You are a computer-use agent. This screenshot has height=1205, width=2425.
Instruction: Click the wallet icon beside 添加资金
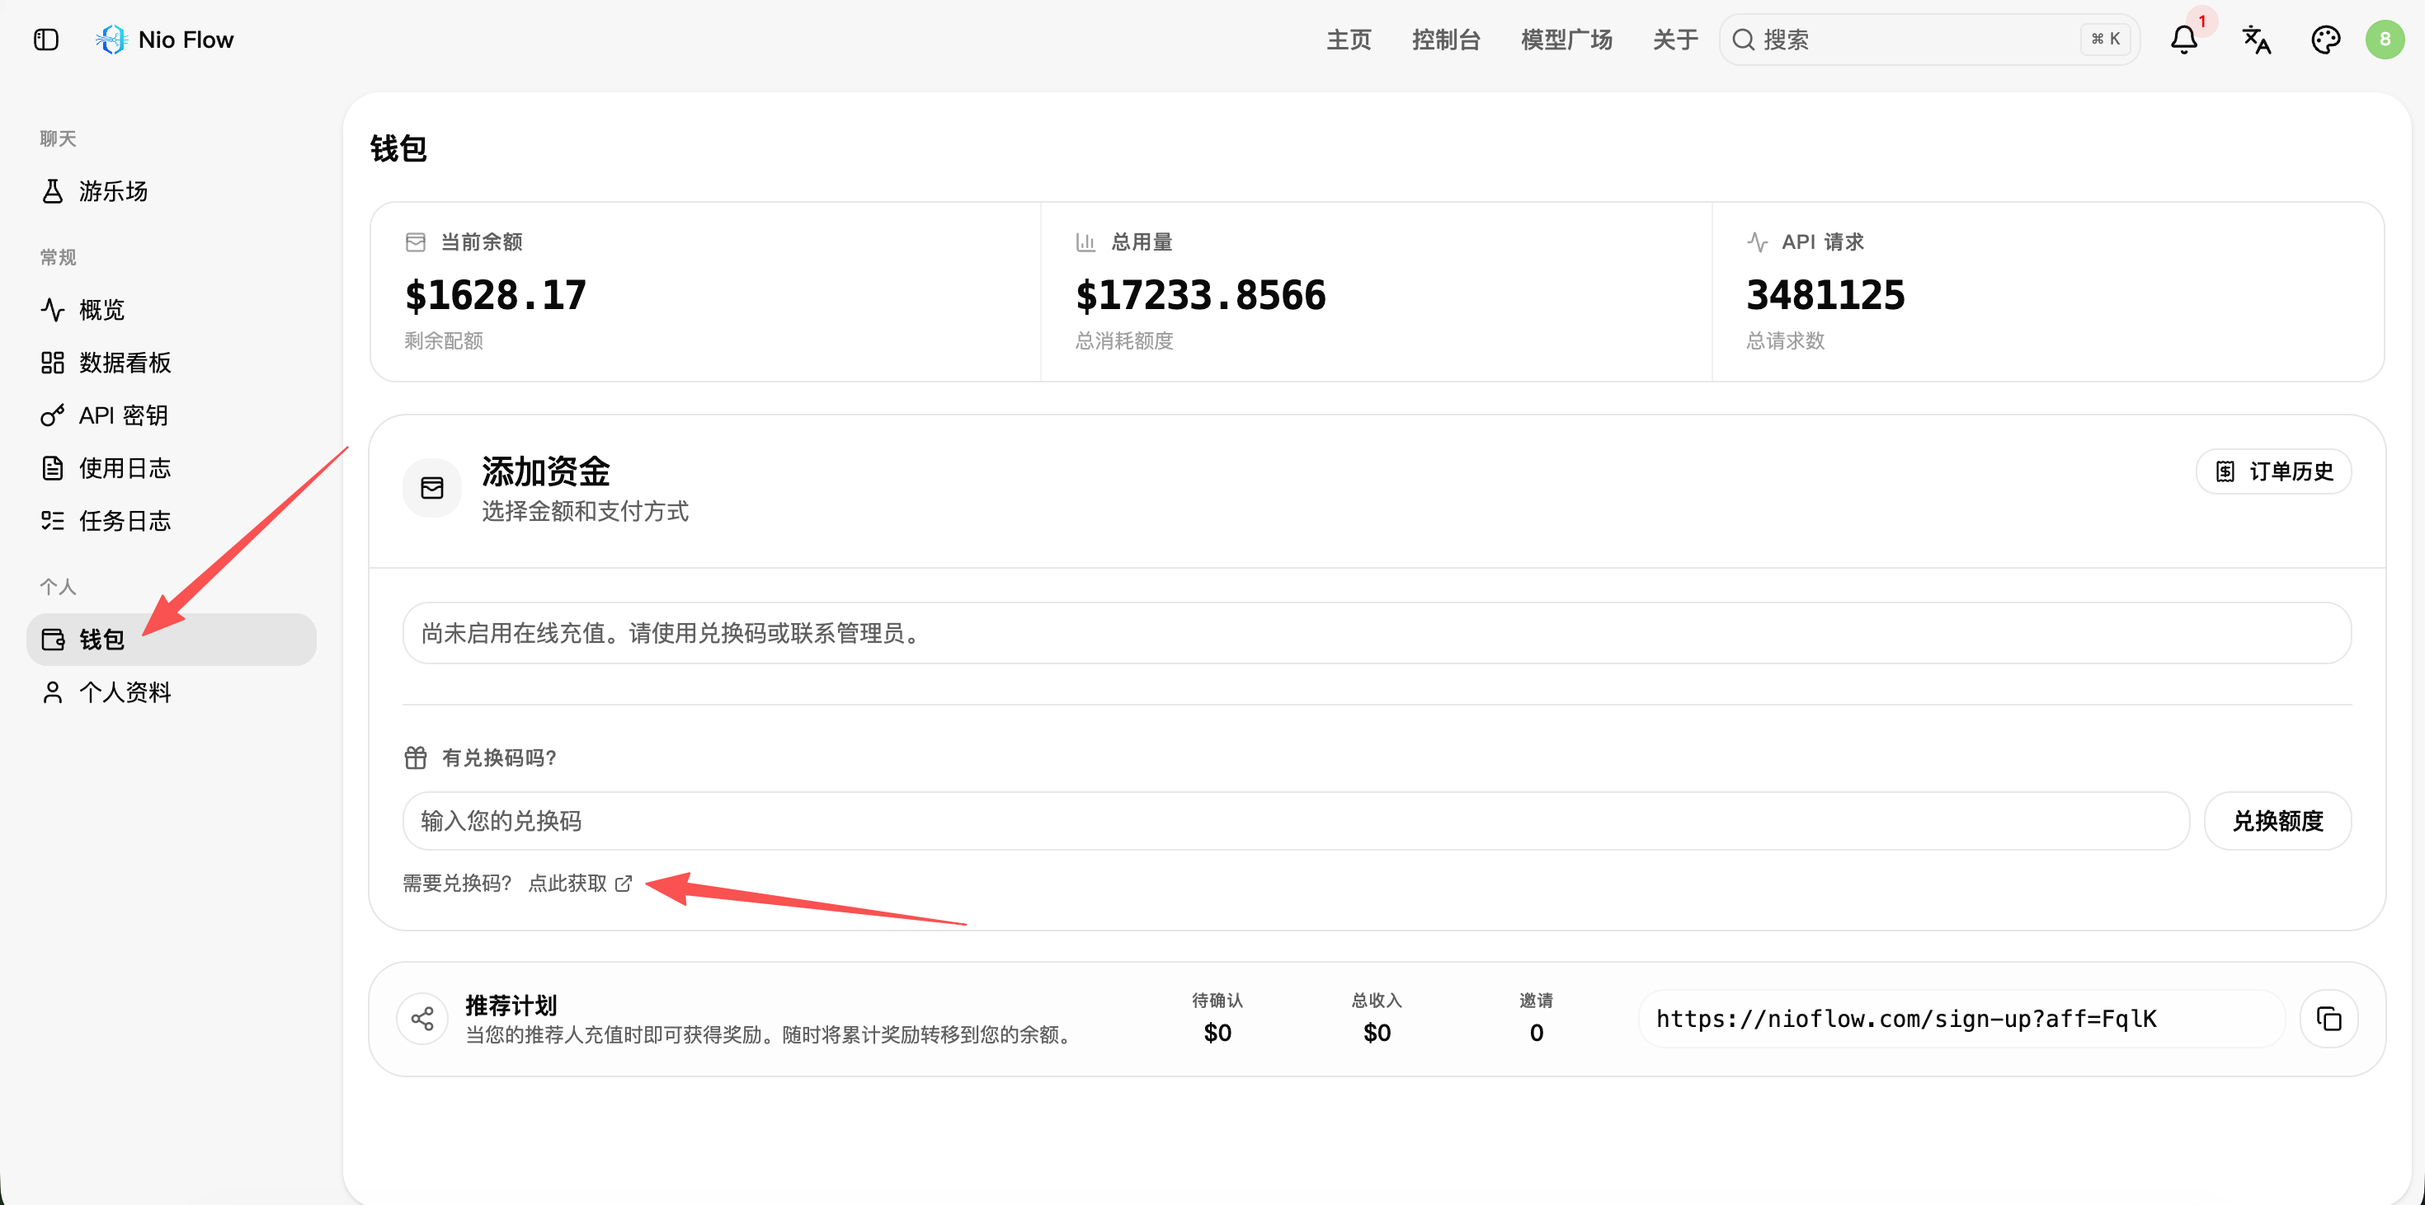click(432, 488)
